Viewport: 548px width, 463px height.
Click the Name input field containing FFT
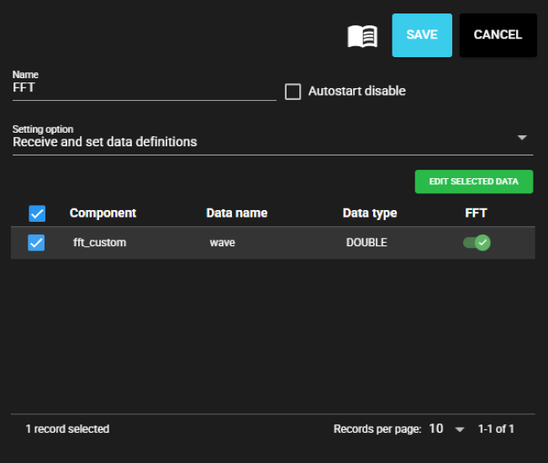pyautogui.click(x=144, y=88)
